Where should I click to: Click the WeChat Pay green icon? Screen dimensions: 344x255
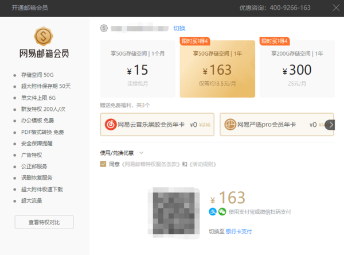tap(221, 212)
